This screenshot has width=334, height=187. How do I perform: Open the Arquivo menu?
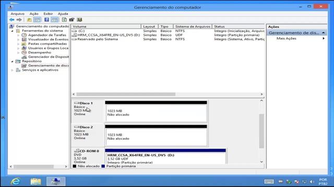[x=17, y=14]
